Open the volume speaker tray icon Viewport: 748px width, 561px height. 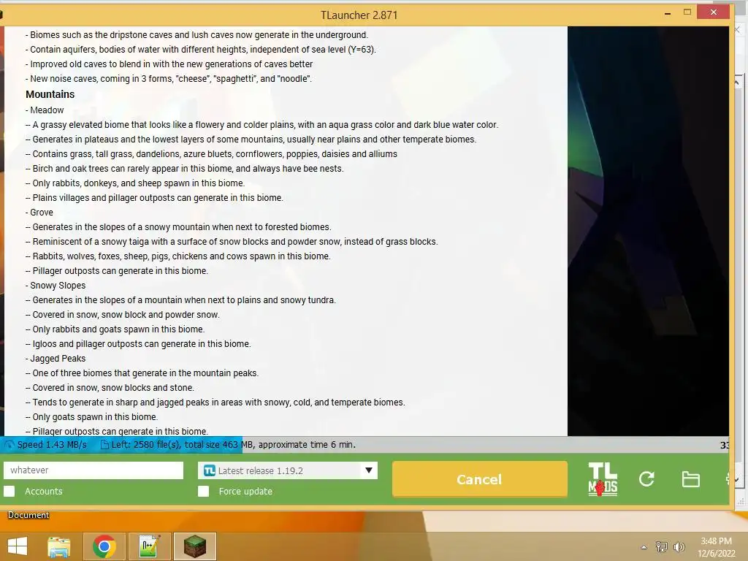tap(679, 547)
